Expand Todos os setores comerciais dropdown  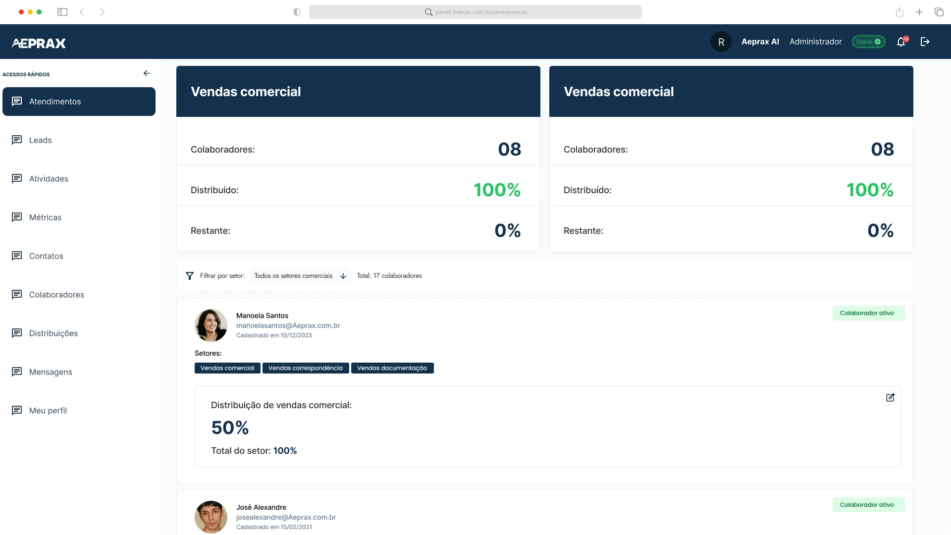click(x=299, y=276)
